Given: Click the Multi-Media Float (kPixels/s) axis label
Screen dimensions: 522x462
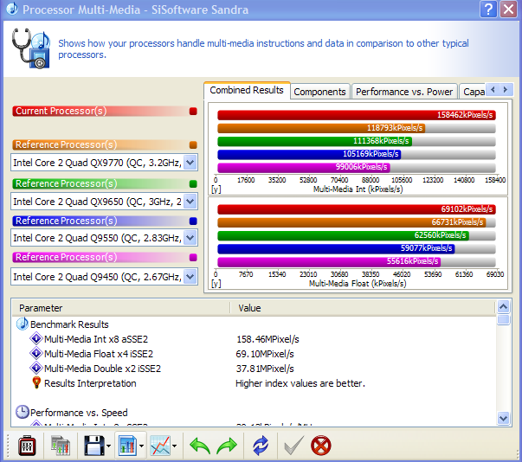Looking at the screenshot, I should [358, 284].
